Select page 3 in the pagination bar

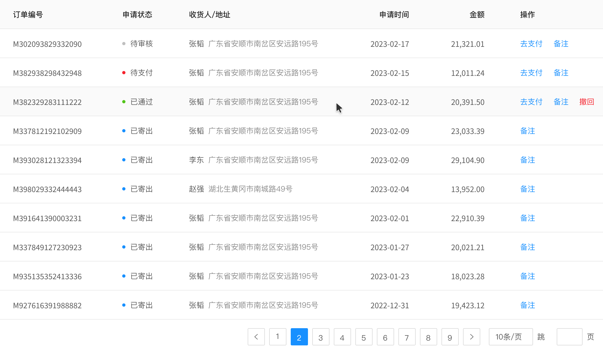coord(321,337)
